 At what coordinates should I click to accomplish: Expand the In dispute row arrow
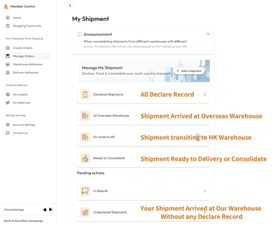point(205,191)
